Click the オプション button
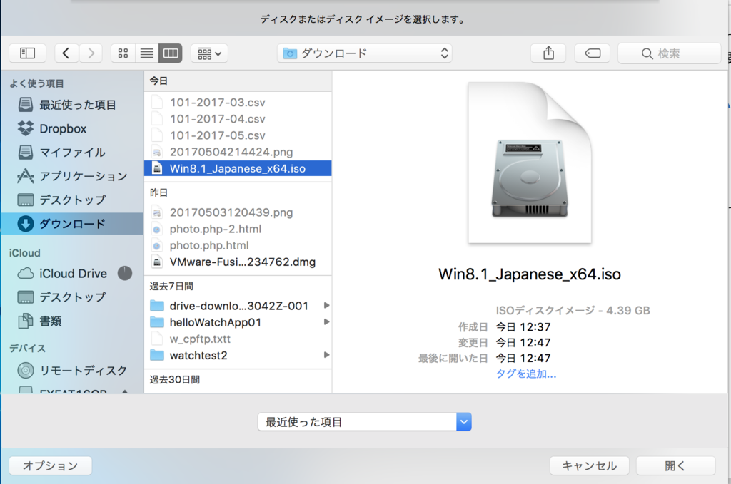 51,466
